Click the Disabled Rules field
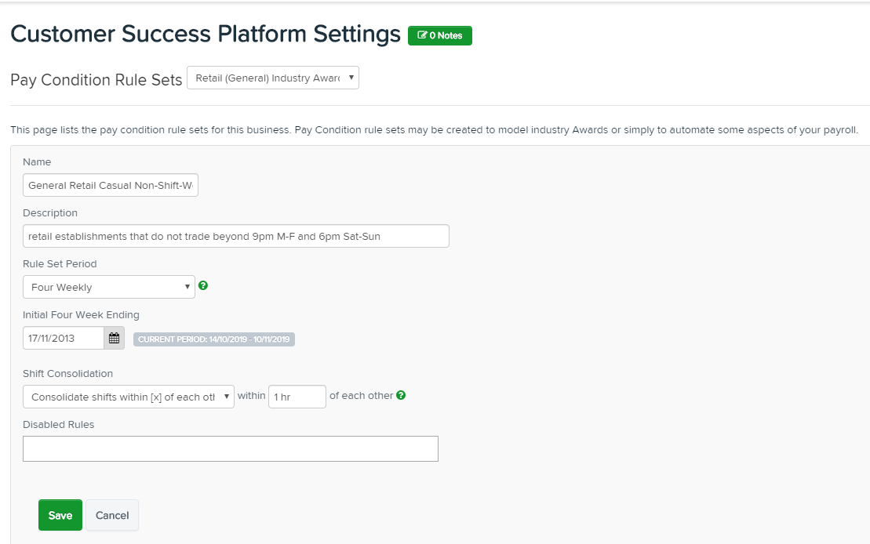 click(231, 448)
